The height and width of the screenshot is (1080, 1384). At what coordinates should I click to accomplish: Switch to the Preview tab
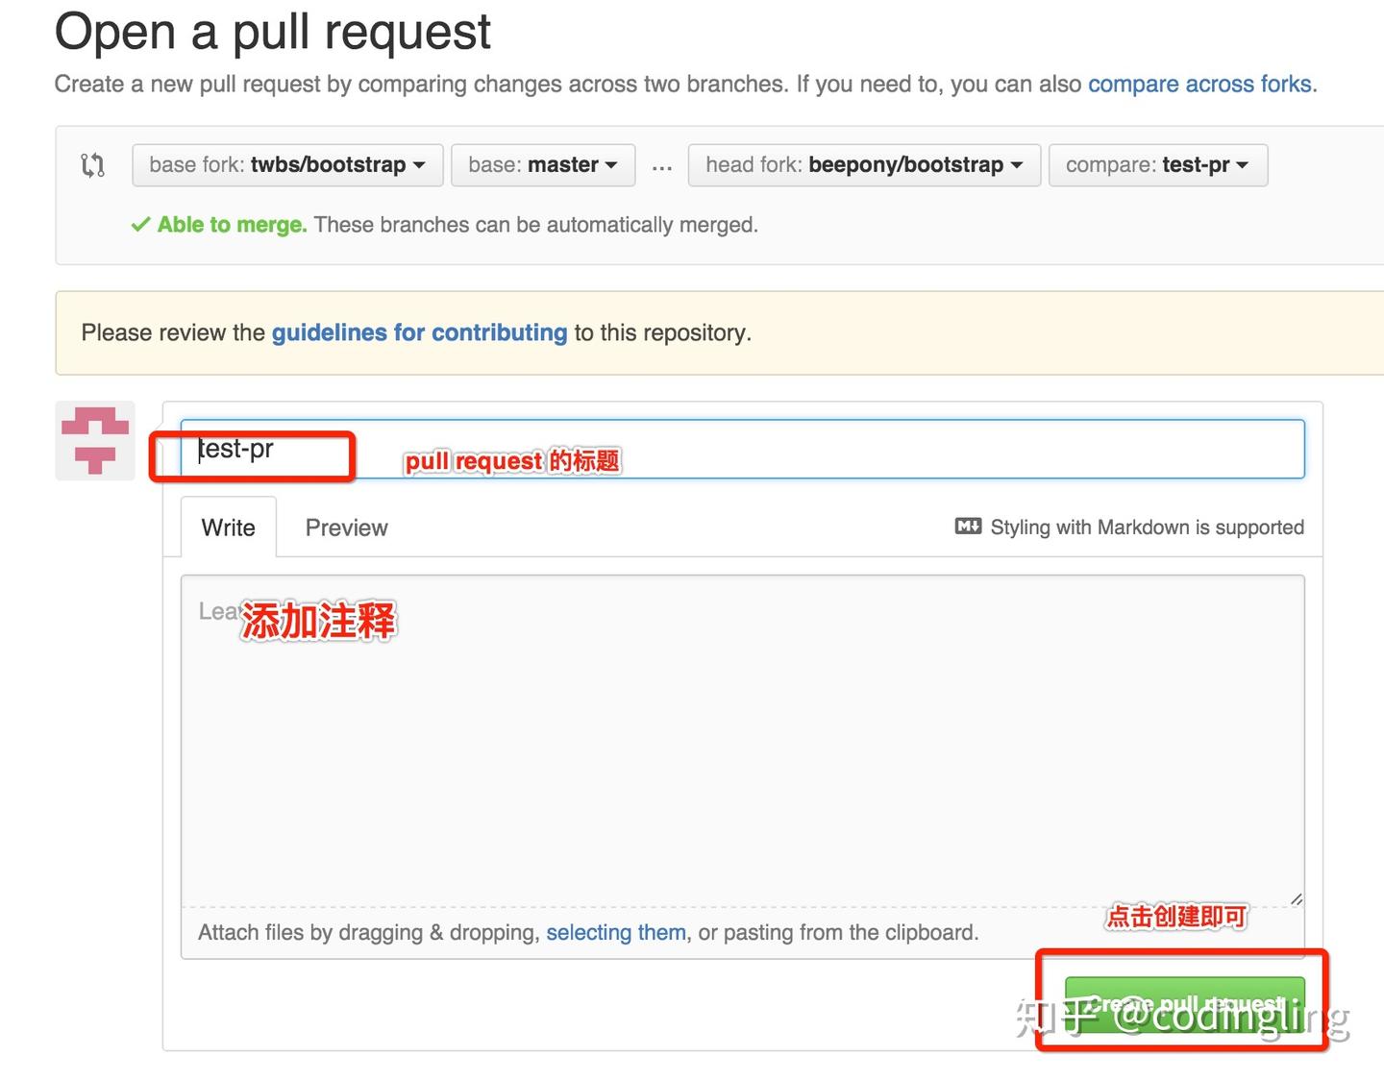[346, 527]
